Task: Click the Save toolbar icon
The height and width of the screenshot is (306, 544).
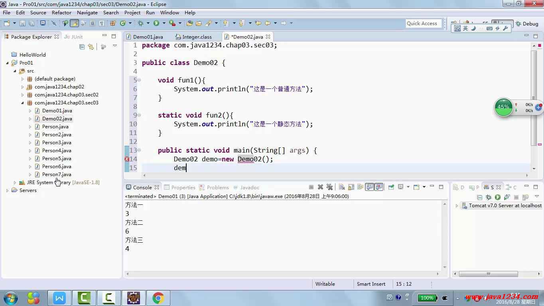Action: pyautogui.click(x=22, y=23)
